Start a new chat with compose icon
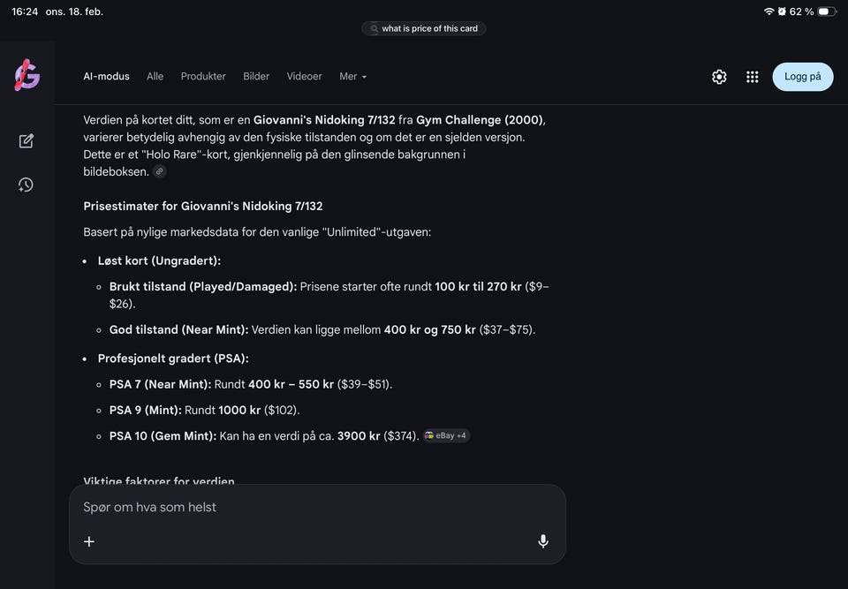 [26, 141]
